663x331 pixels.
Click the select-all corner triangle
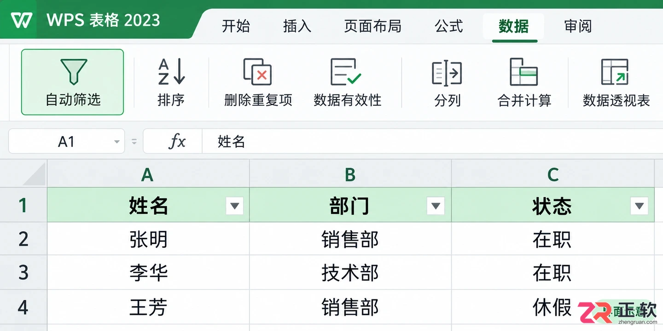[34, 174]
